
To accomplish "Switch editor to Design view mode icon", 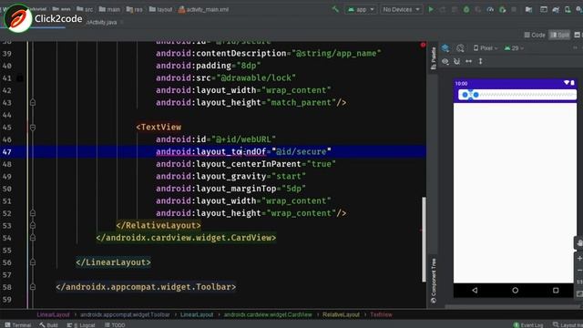I will coord(578,35).
